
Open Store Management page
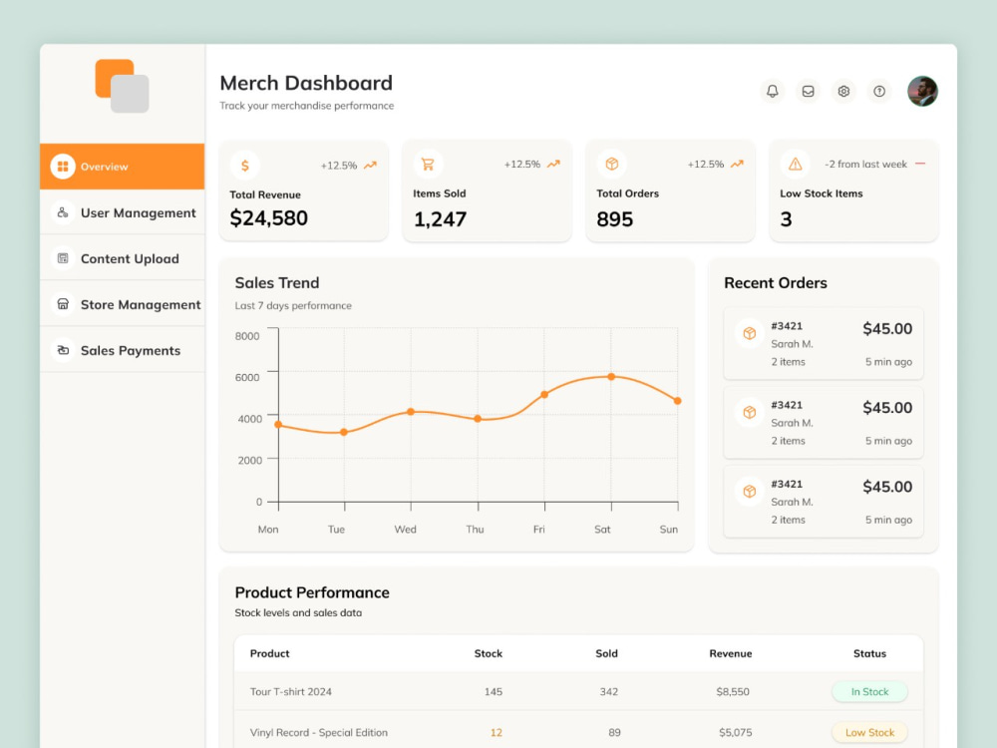pos(122,304)
